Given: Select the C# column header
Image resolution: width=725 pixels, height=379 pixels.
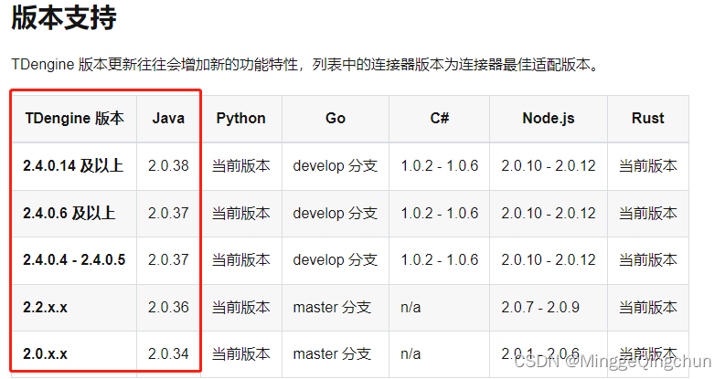Looking at the screenshot, I should tap(439, 118).
